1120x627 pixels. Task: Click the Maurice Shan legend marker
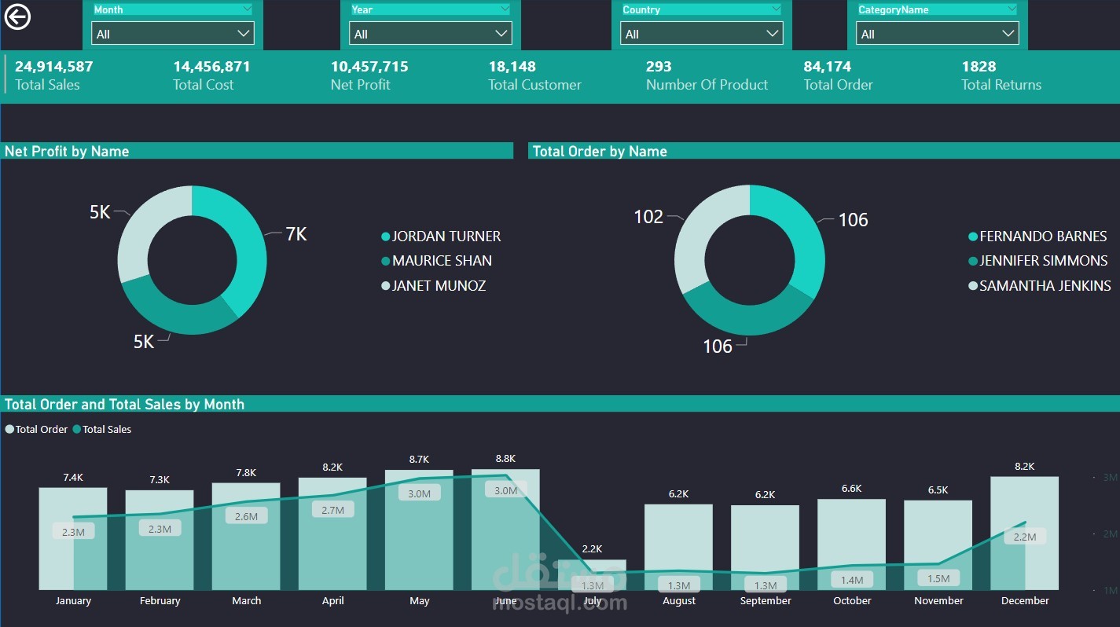(385, 261)
